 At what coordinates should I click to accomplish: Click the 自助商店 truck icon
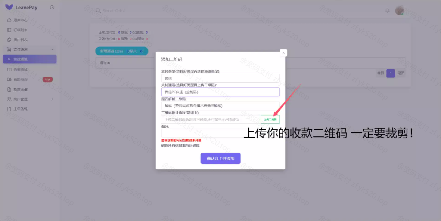9,80
